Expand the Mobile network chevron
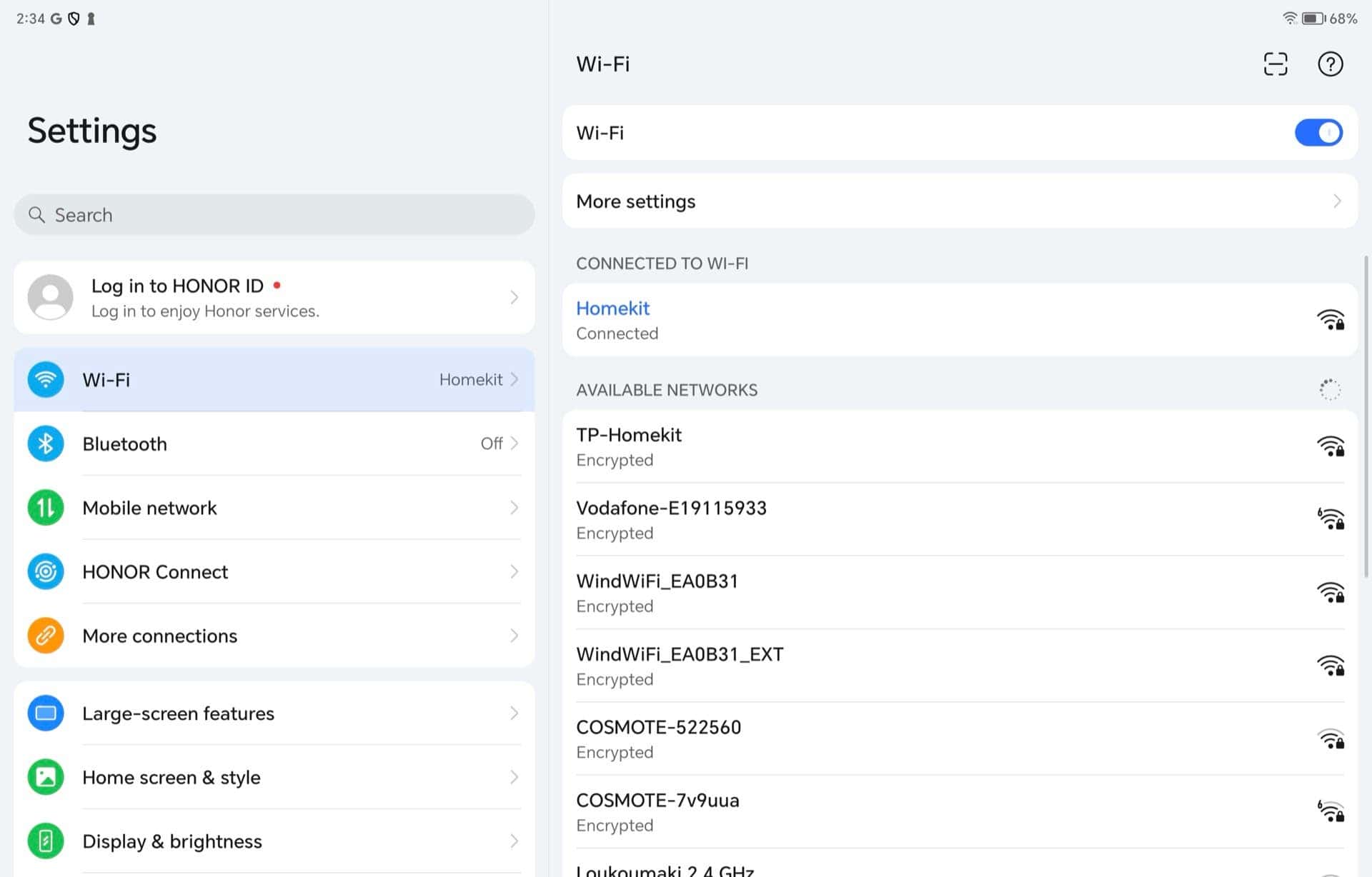Viewport: 1372px width, 877px height. (514, 508)
